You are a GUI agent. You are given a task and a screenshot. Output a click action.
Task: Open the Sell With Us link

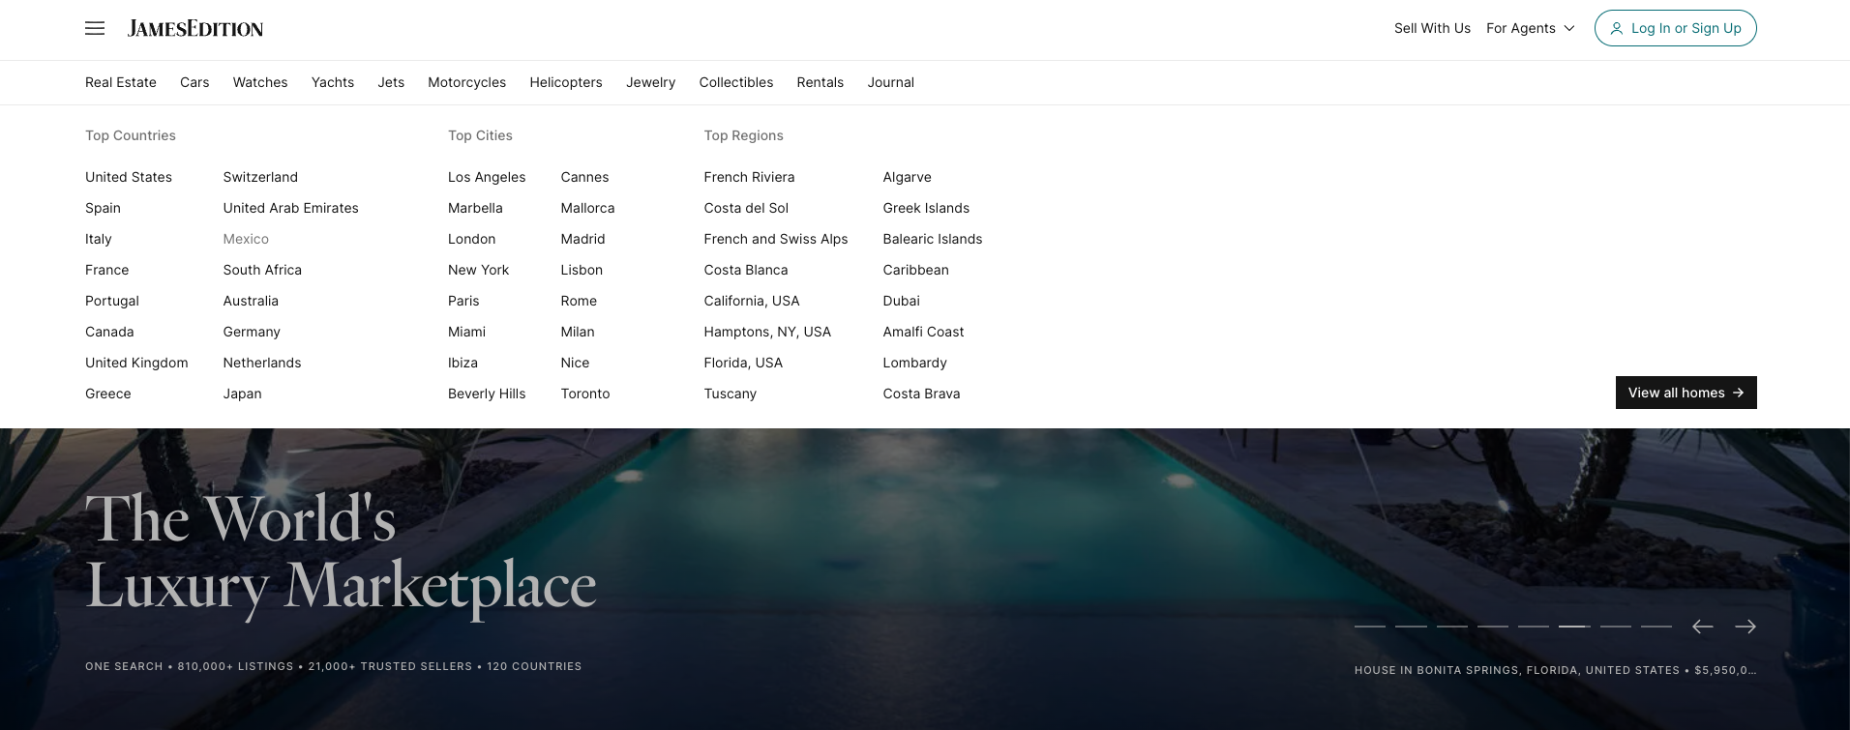(x=1432, y=28)
